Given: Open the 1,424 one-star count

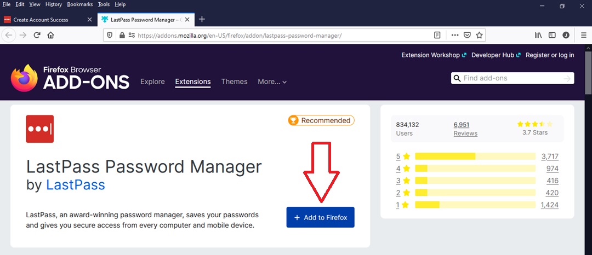Looking at the screenshot, I should point(550,205).
